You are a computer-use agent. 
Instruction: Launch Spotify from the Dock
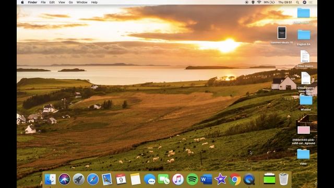click(192, 179)
